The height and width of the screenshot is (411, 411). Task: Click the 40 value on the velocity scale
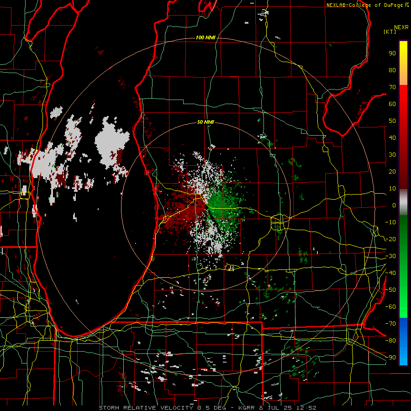click(x=392, y=138)
